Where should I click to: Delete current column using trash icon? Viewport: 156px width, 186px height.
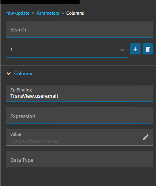(x=148, y=49)
